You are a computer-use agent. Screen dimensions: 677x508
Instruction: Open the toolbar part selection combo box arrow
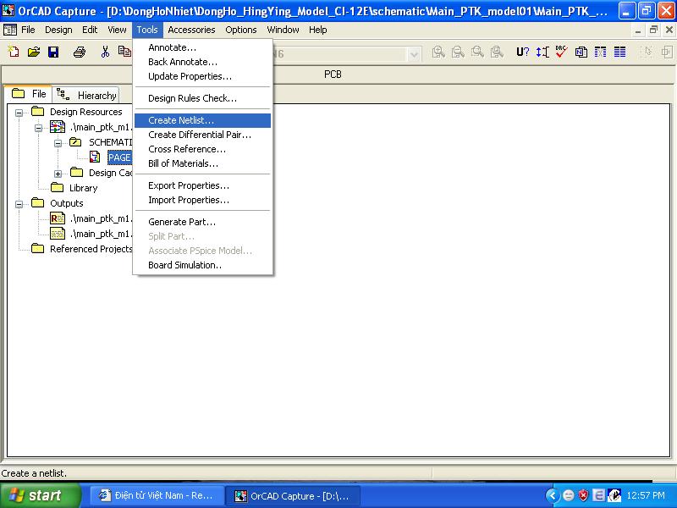414,54
